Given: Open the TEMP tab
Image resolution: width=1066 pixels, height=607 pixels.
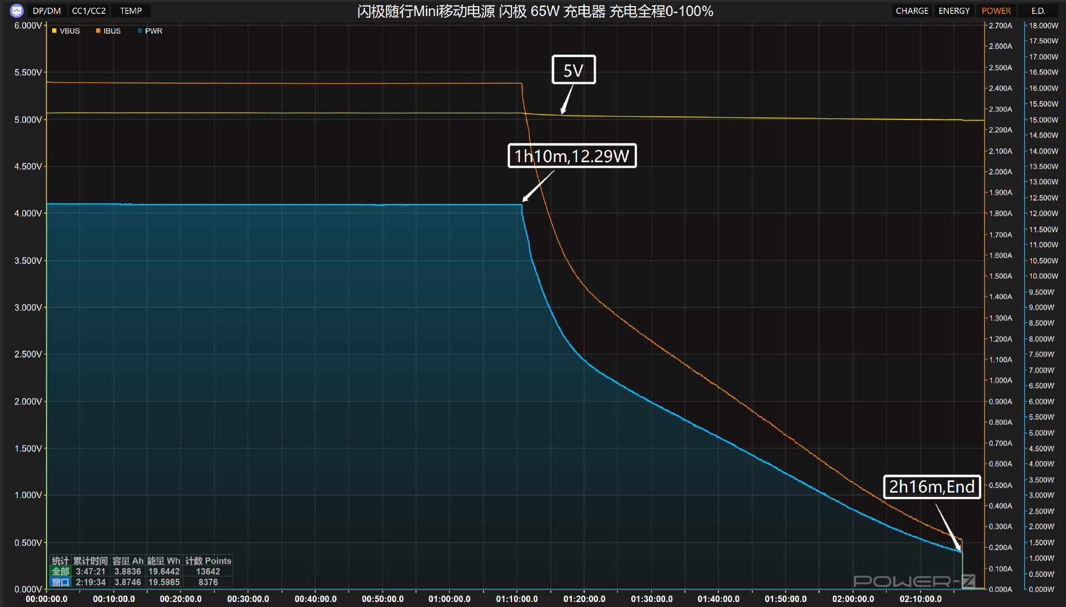Looking at the screenshot, I should coord(131,11).
